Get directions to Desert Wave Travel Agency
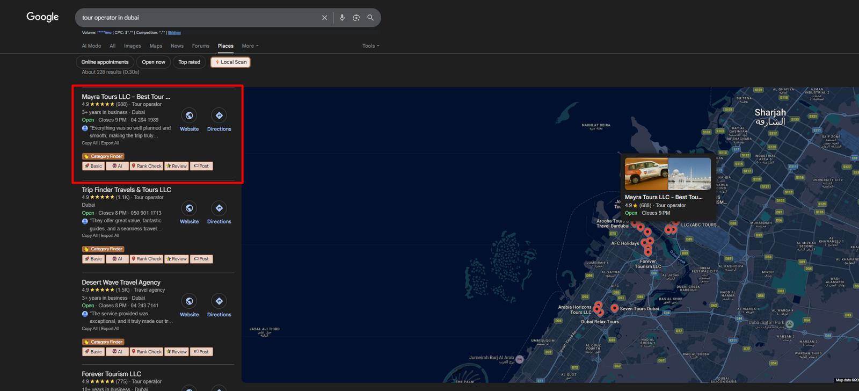The height and width of the screenshot is (391, 859). (219, 301)
